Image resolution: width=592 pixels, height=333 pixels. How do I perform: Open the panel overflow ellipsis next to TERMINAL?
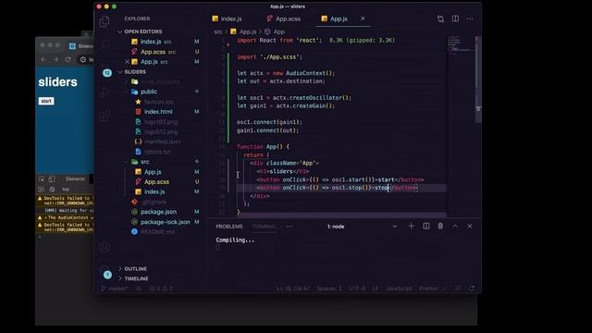point(290,227)
